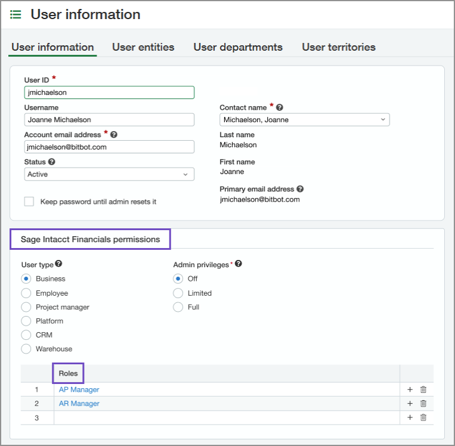Viewport: 455px width, 446px height.
Task: Expand the Contact name dropdown
Action: click(x=304, y=120)
